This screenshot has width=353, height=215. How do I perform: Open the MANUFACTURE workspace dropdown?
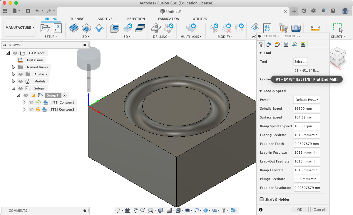(x=20, y=28)
